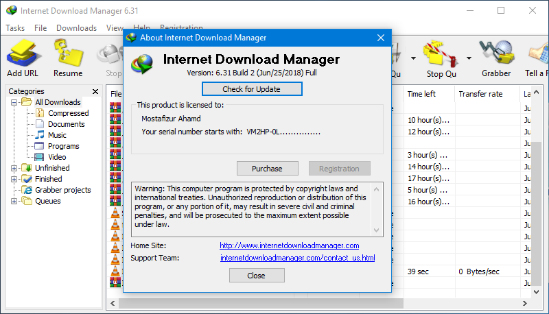Click the IDM logo in About dialog
The height and width of the screenshot is (314, 549).
click(142, 64)
